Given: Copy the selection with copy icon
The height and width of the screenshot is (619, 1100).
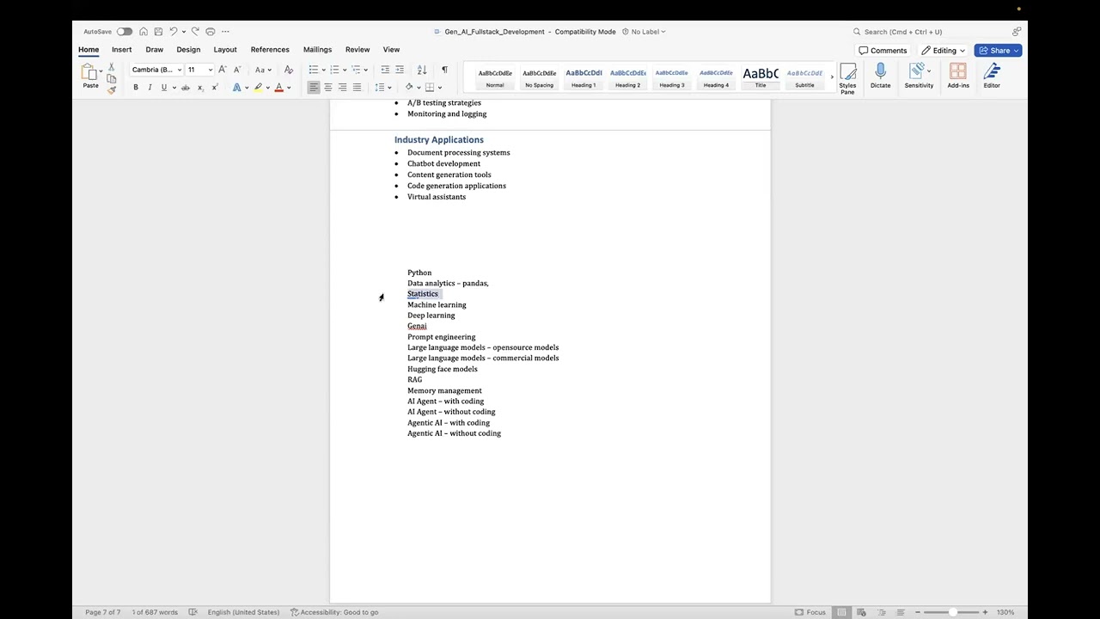Looking at the screenshot, I should pyautogui.click(x=111, y=78).
